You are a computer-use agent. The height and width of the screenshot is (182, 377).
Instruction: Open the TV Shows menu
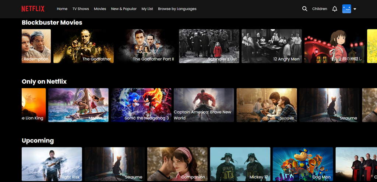[x=81, y=9]
